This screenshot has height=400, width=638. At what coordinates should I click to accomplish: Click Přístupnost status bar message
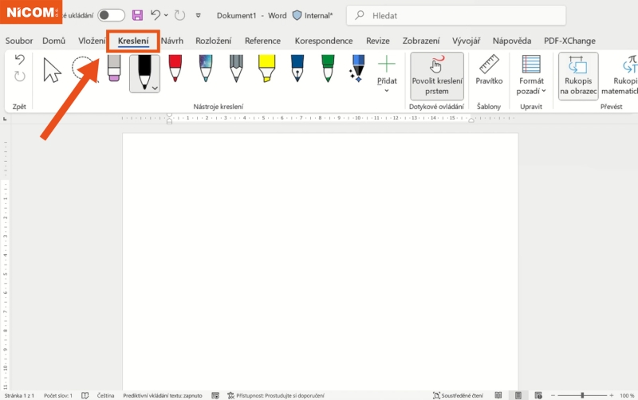[x=276, y=395]
